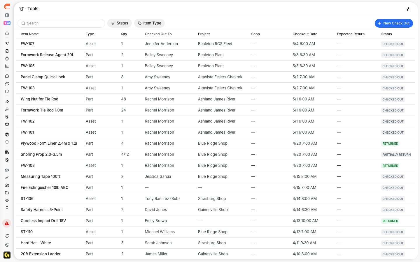
Task: Select Panel Clamp Quick-Lock item
Action: tap(43, 77)
